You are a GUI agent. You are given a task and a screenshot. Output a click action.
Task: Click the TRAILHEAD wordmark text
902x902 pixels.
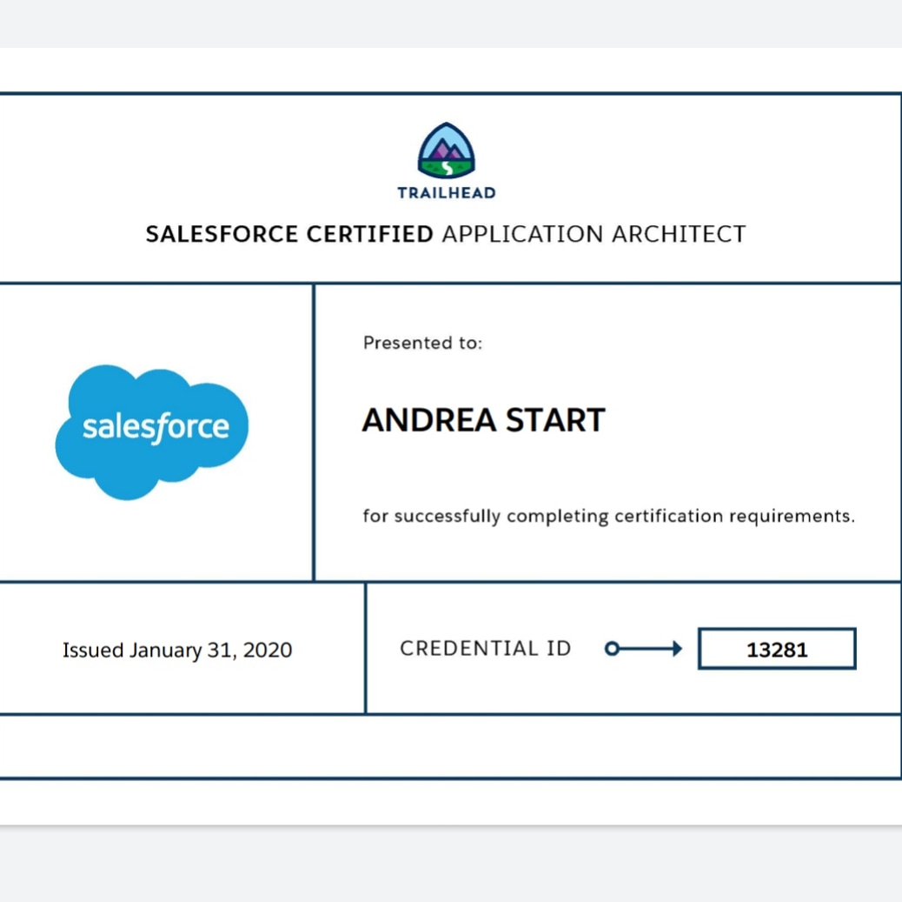point(447,193)
